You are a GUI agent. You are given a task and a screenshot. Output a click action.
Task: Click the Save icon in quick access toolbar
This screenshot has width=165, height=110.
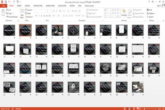click(x=6, y=2)
